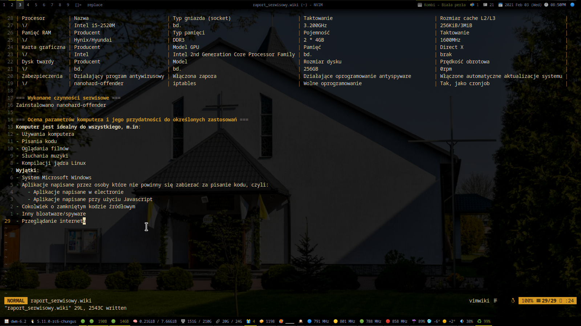Image resolution: width=581 pixels, height=326 pixels.
Task: Switch to workspace tag 1
Action: pyautogui.click(x=4, y=5)
